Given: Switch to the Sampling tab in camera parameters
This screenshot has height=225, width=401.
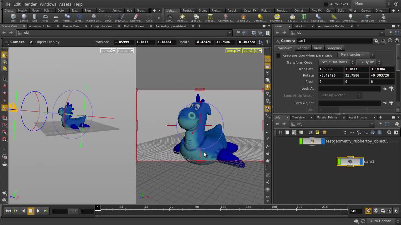Looking at the screenshot, I should click(x=334, y=48).
